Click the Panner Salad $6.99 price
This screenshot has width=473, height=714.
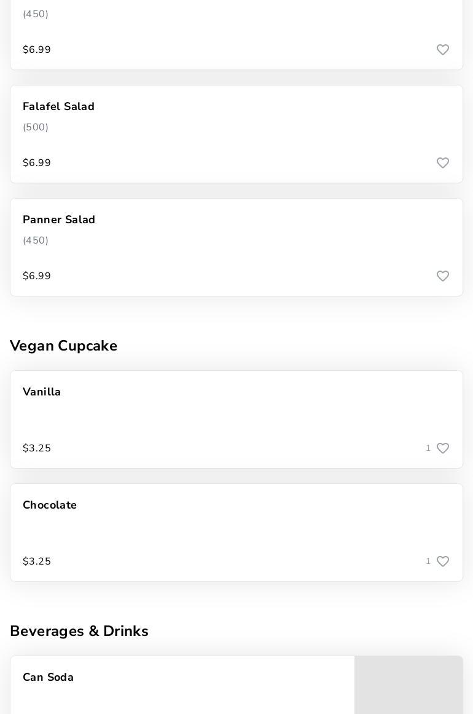coord(37,276)
